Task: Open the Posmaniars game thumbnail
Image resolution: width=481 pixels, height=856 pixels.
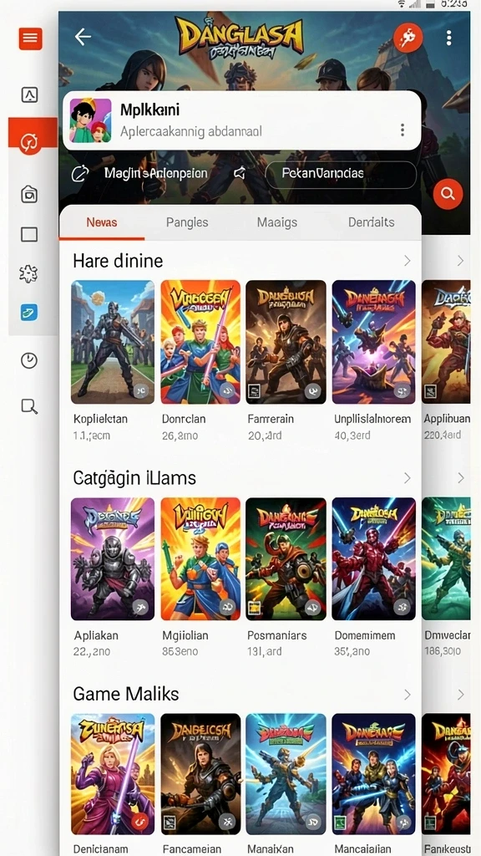Action: coord(286,558)
